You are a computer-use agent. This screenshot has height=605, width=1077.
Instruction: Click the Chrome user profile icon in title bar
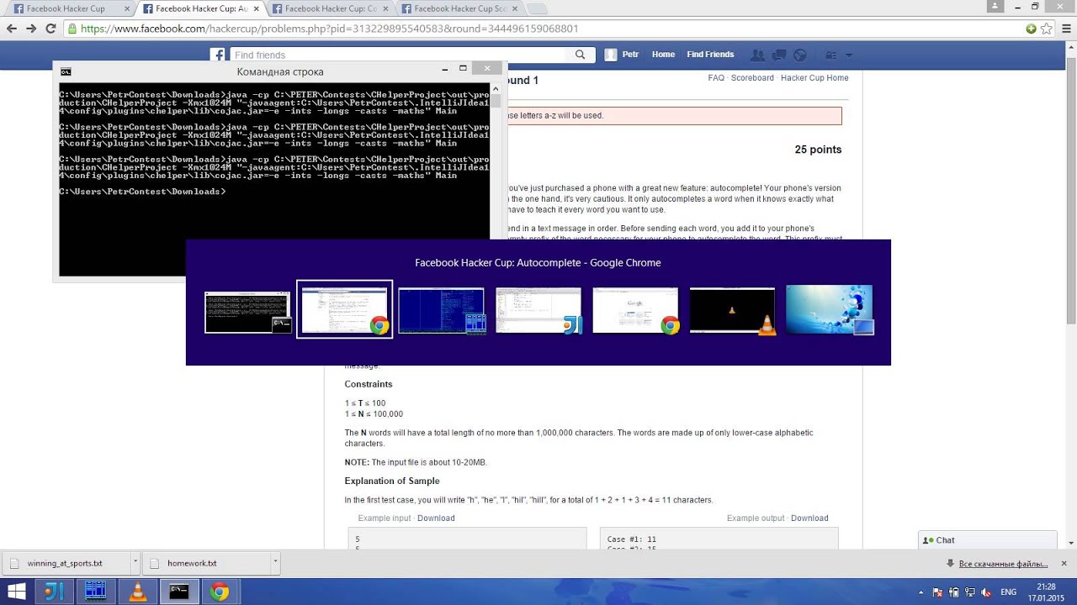pyautogui.click(x=996, y=6)
